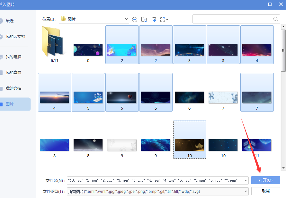
Task: Select the purple isometric thumbnail labeled 11
Action: (257, 145)
